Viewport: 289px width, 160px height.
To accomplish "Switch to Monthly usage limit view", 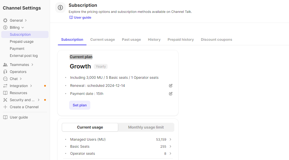I will click(x=146, y=127).
